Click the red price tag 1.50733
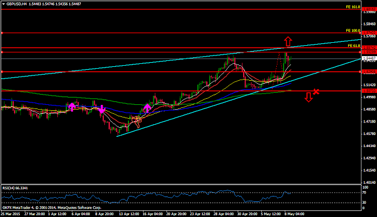The image size is (377, 217). point(369,91)
